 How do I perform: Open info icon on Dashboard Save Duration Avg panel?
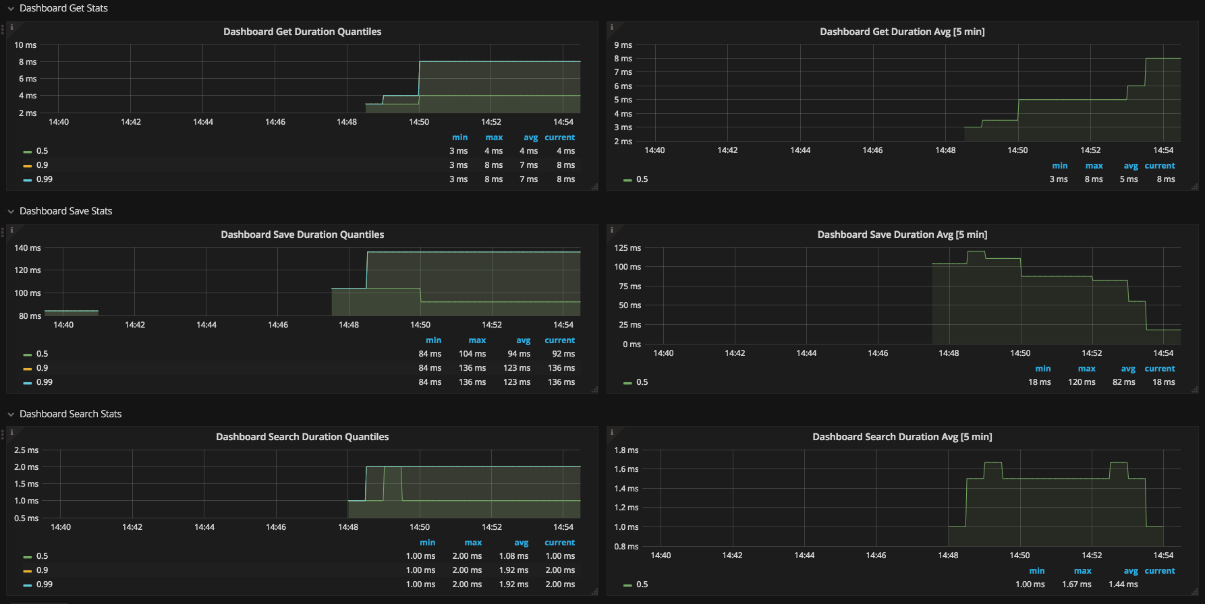coord(612,230)
